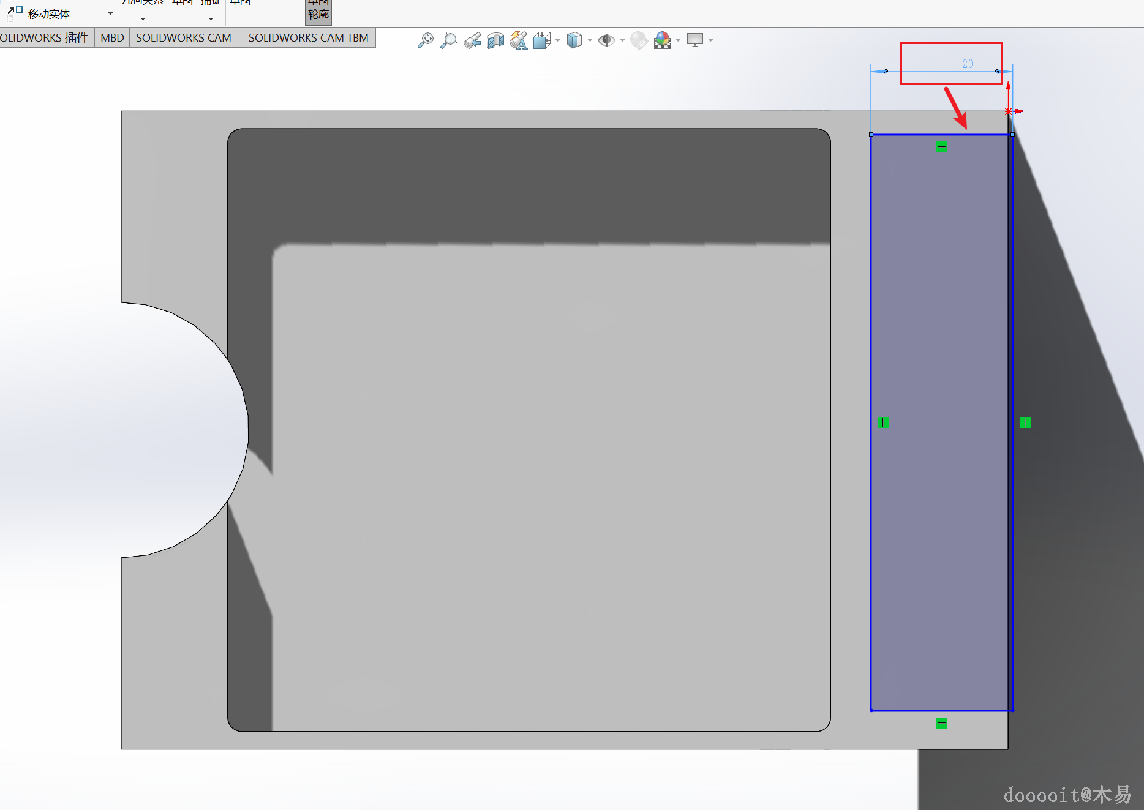Screen dimensions: 1144x810
Task: Toggle the 草图轮廓 sketch contour button
Action: [318, 12]
